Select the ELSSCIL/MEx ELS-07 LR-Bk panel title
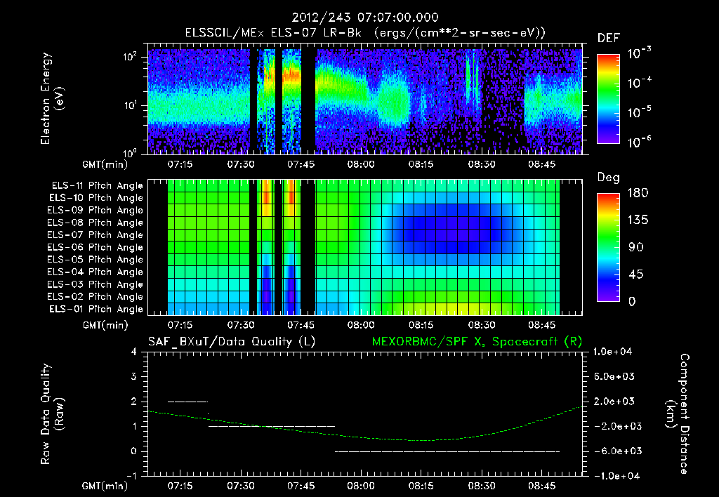 click(x=365, y=33)
